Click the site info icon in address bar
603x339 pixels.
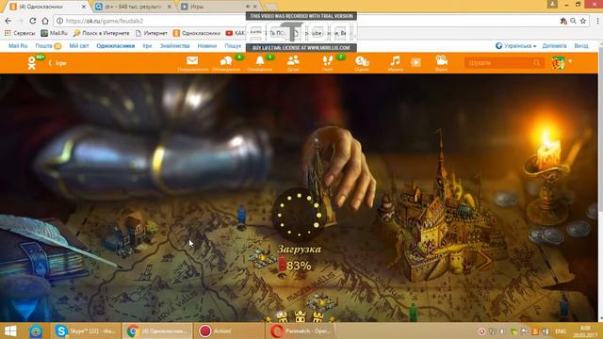(x=59, y=21)
